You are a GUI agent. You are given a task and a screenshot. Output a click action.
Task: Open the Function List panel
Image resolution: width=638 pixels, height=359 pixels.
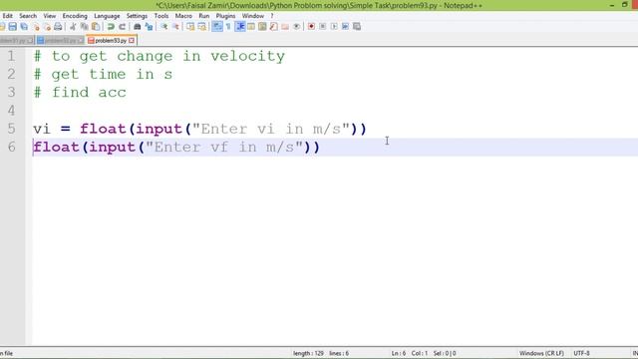click(x=274, y=27)
